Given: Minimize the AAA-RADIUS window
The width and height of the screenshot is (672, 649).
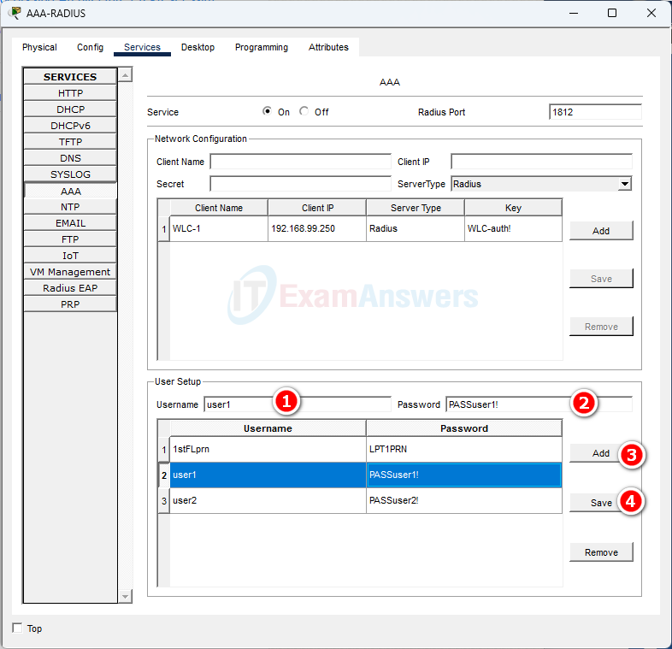Looking at the screenshot, I should (x=574, y=14).
